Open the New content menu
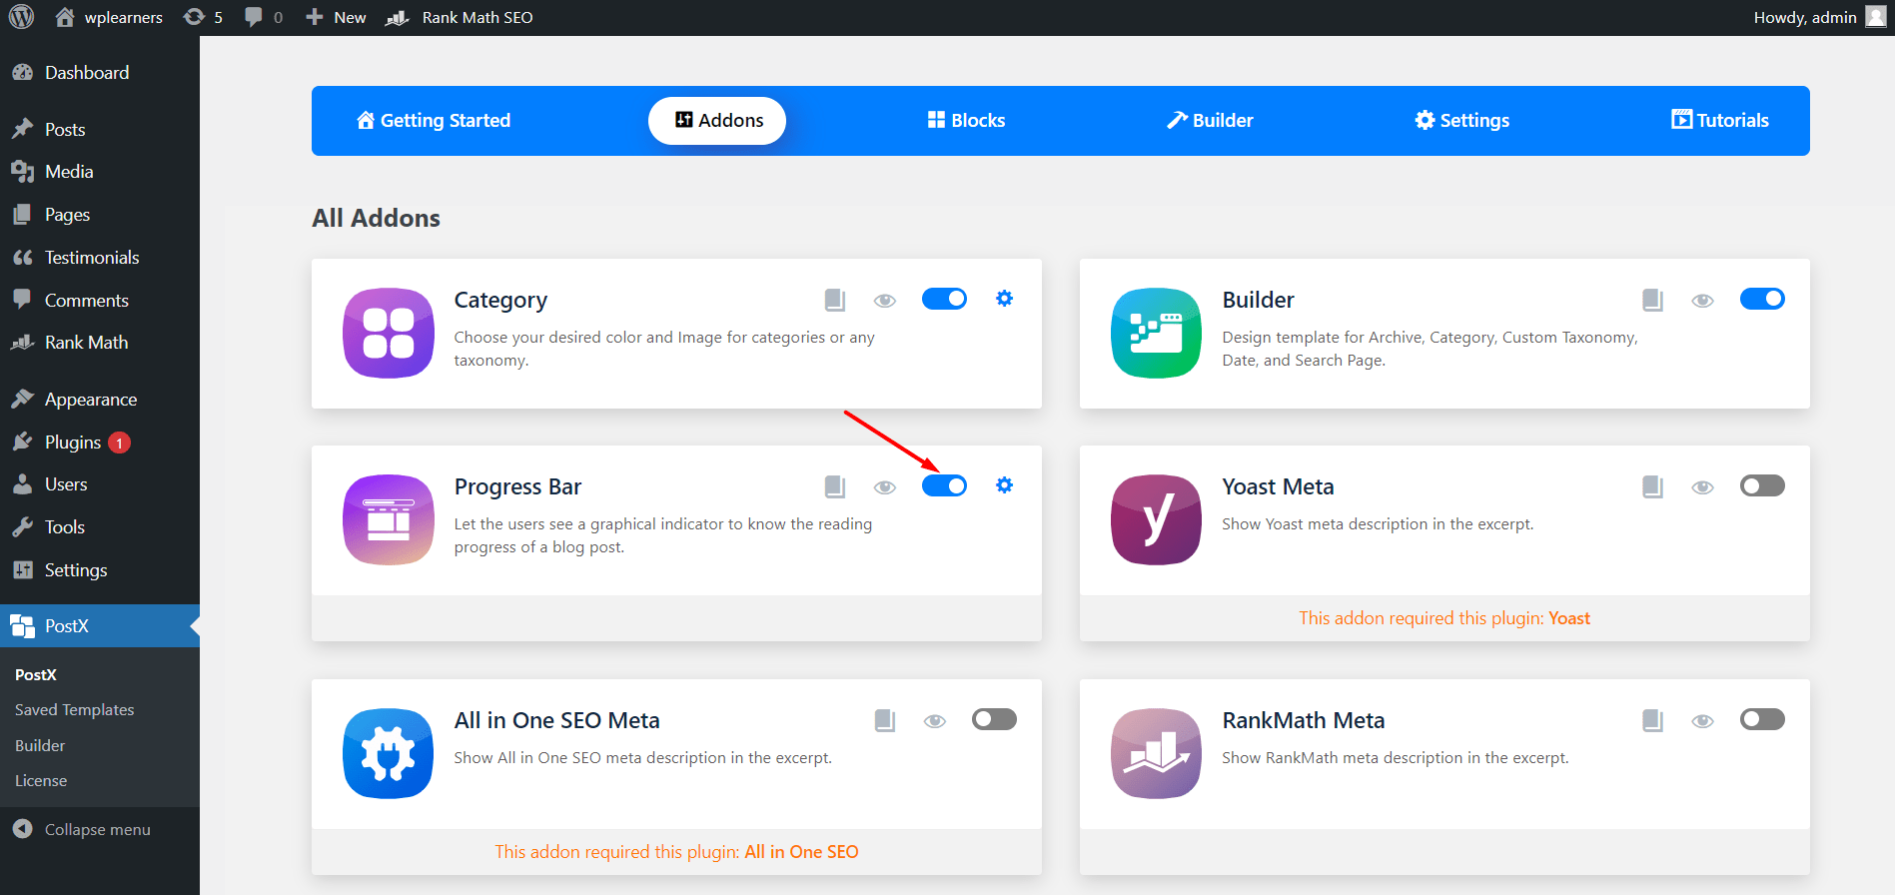The image size is (1895, 895). click(336, 17)
